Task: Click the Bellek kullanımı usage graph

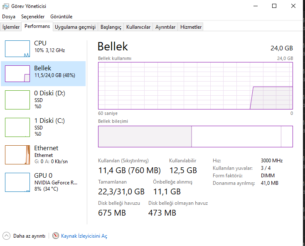Action: [x=195, y=85]
